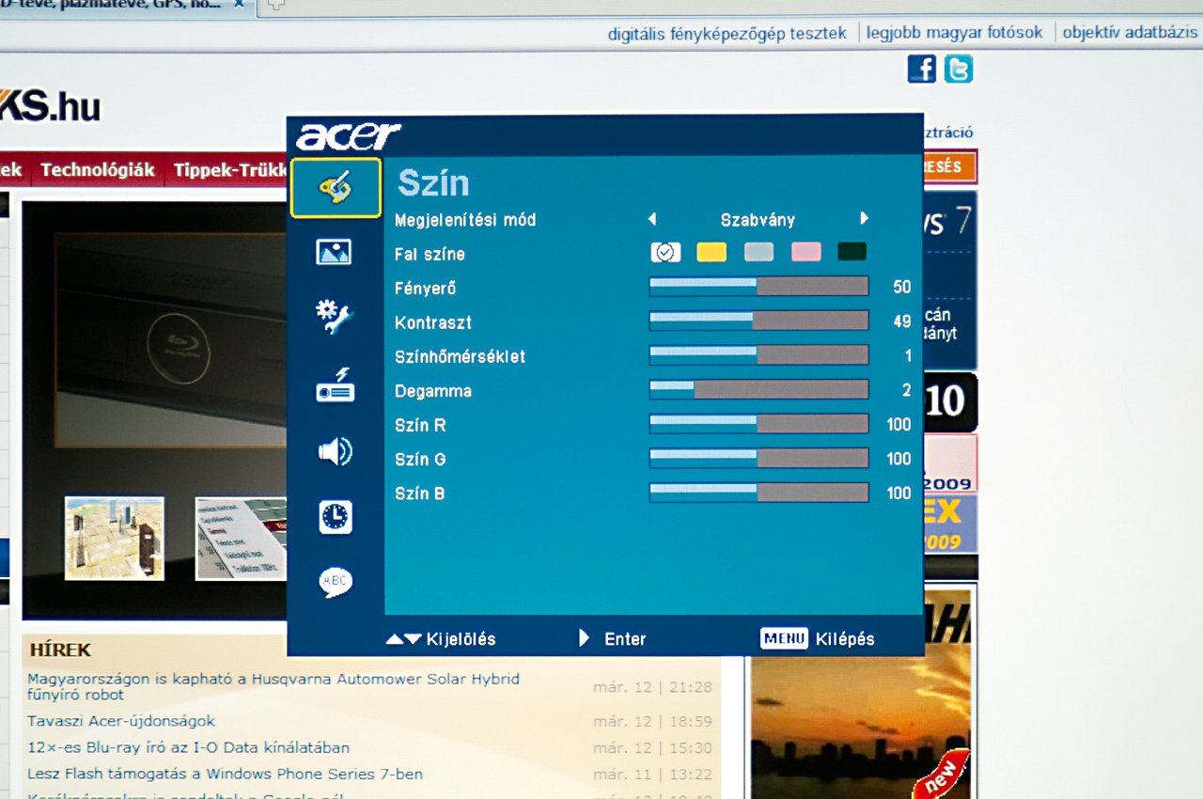Image resolution: width=1203 pixels, height=799 pixels.
Task: Open the Management gear and wrench icon
Action: (x=335, y=318)
